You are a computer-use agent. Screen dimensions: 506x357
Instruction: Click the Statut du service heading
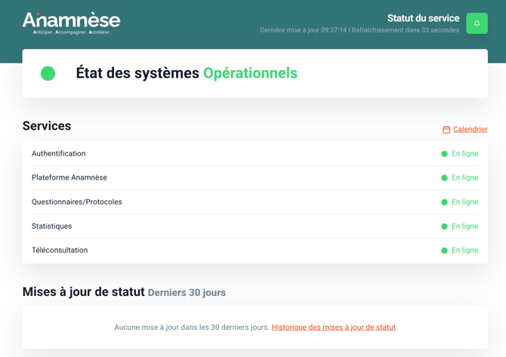tap(423, 18)
